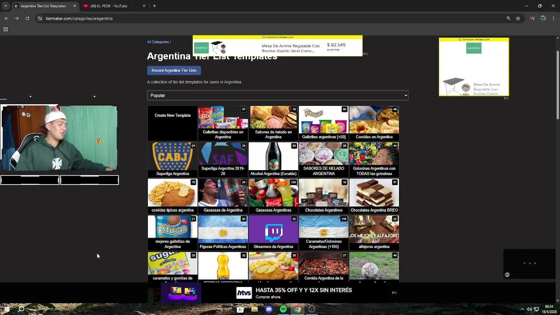Image resolution: width=560 pixels, height=315 pixels.
Task: Open the Windows Start button
Action: [7, 309]
